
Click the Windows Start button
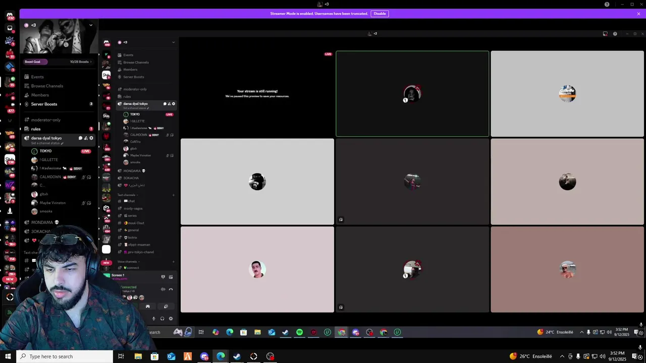(8, 356)
